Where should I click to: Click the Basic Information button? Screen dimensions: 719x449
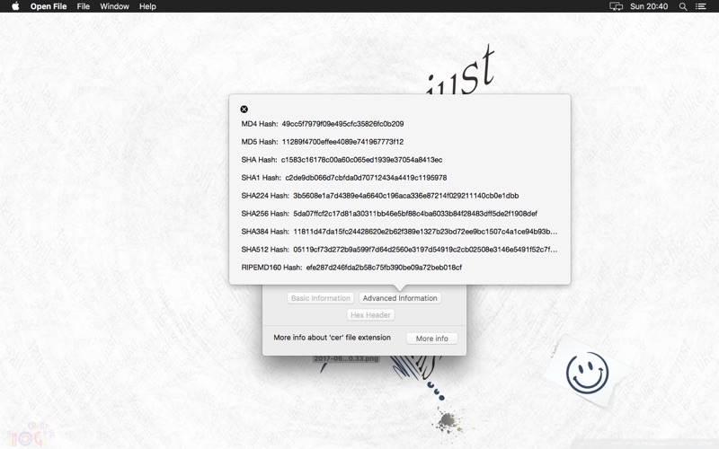(321, 298)
